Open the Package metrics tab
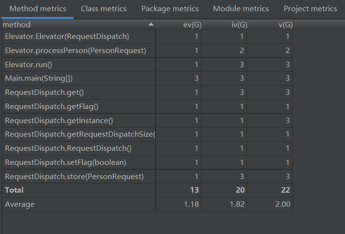 point(170,9)
